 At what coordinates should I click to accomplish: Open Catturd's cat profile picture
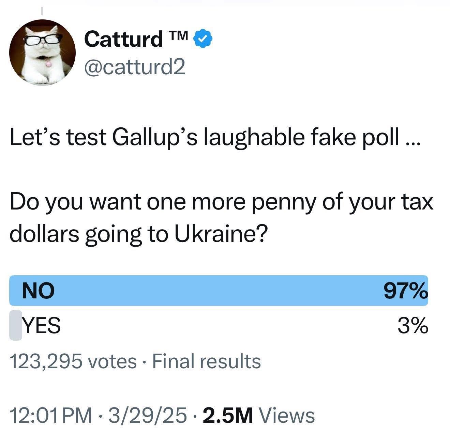pos(42,52)
